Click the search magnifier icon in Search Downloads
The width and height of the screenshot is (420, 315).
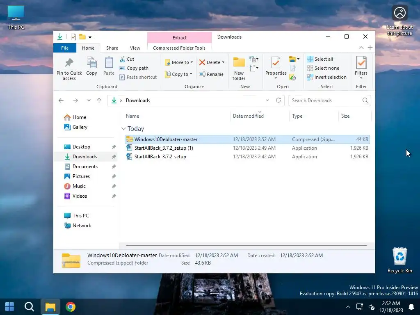pos(365,100)
